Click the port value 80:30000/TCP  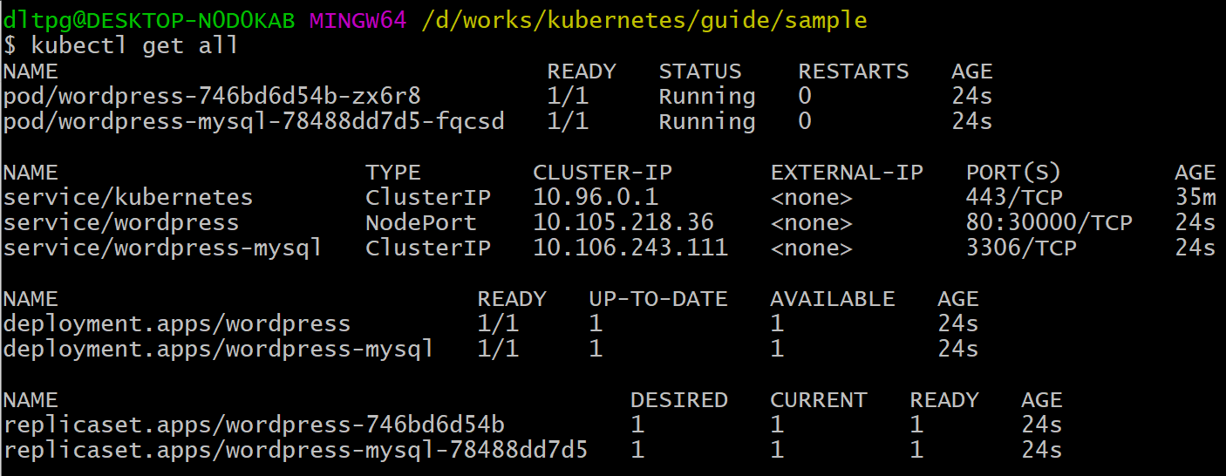(x=1049, y=222)
